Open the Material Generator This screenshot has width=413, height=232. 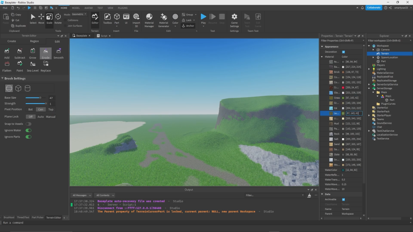(x=164, y=20)
